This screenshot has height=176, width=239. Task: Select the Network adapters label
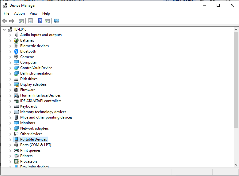click(34, 128)
